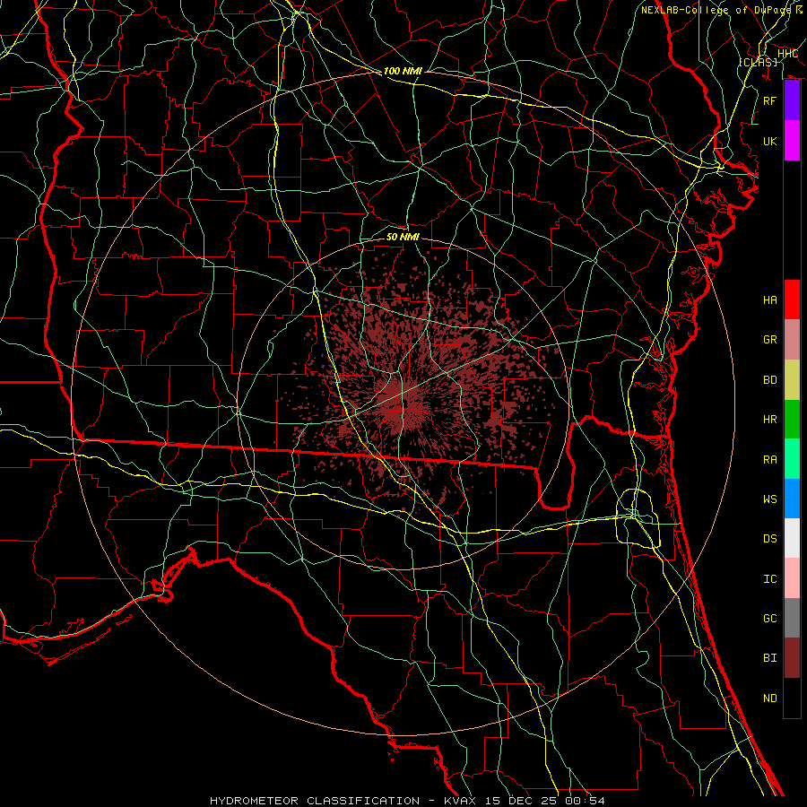Click the RA legend label
The height and width of the screenshot is (807, 807).
click(x=770, y=460)
